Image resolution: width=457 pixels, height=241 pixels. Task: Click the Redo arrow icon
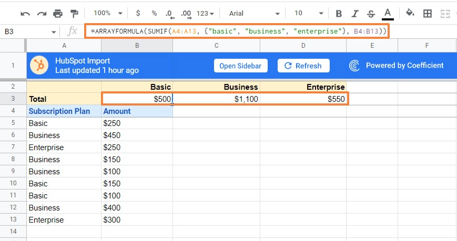pyautogui.click(x=42, y=14)
